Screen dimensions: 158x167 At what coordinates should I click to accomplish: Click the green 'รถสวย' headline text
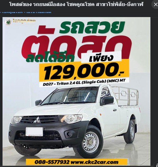[92, 27]
